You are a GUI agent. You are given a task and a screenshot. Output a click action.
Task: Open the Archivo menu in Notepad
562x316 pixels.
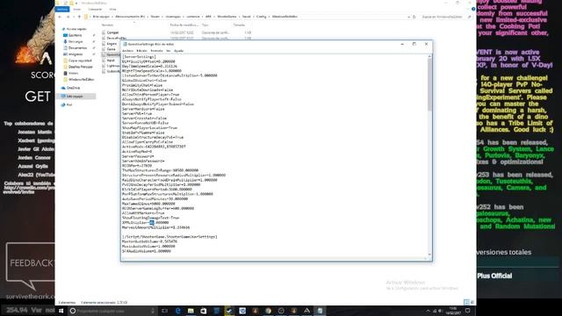[x=127, y=51]
